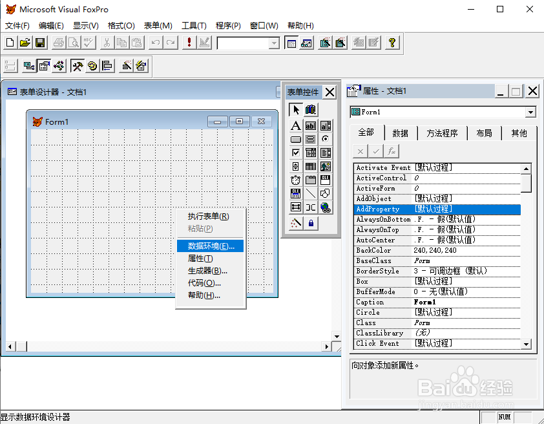Open the database dropdown in standard toolbar
The image size is (544, 424).
pos(274,43)
